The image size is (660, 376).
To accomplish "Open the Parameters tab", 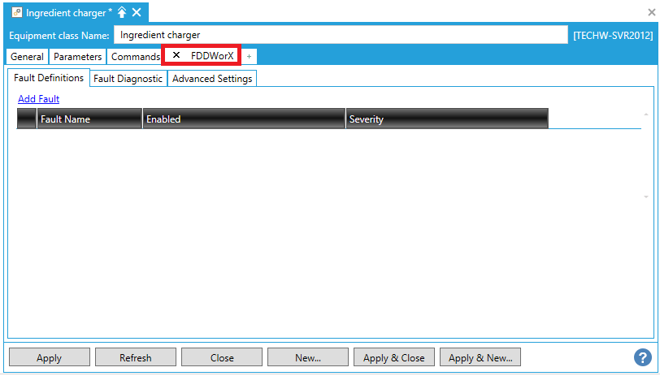I will 77,57.
